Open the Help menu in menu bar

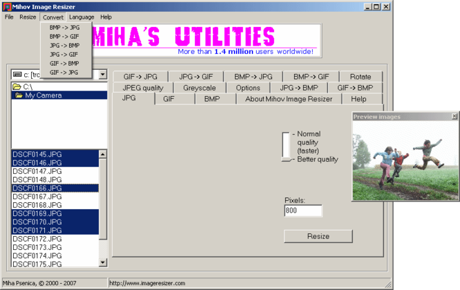(x=106, y=17)
